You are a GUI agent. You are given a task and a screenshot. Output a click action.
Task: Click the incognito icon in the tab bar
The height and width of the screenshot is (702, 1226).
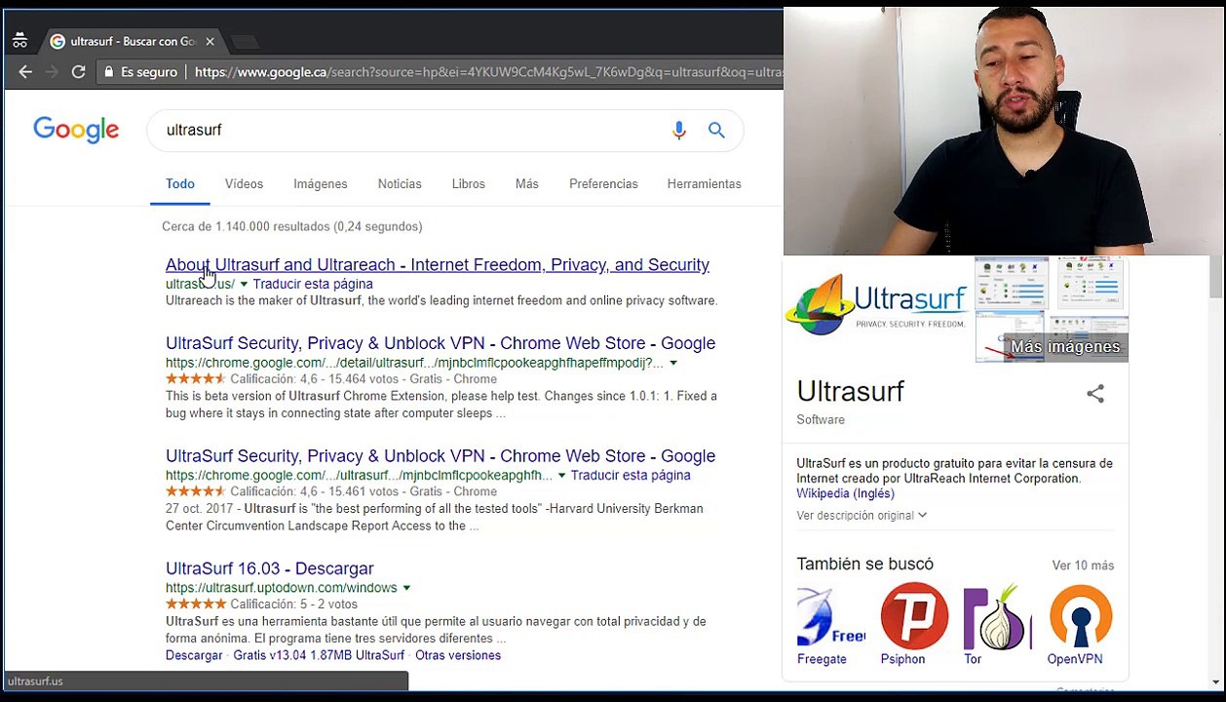pyautogui.click(x=20, y=41)
